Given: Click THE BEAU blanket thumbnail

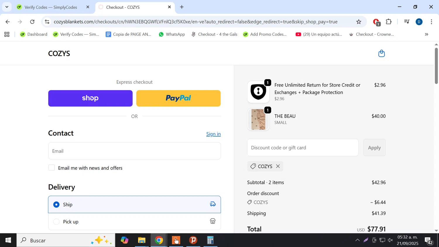Looking at the screenshot, I should 258,119.
